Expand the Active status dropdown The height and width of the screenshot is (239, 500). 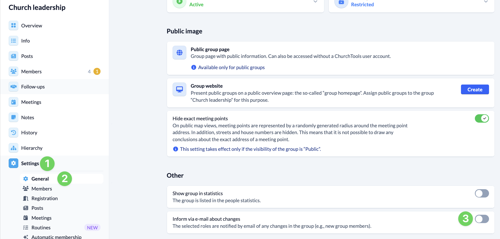pyautogui.click(x=315, y=2)
